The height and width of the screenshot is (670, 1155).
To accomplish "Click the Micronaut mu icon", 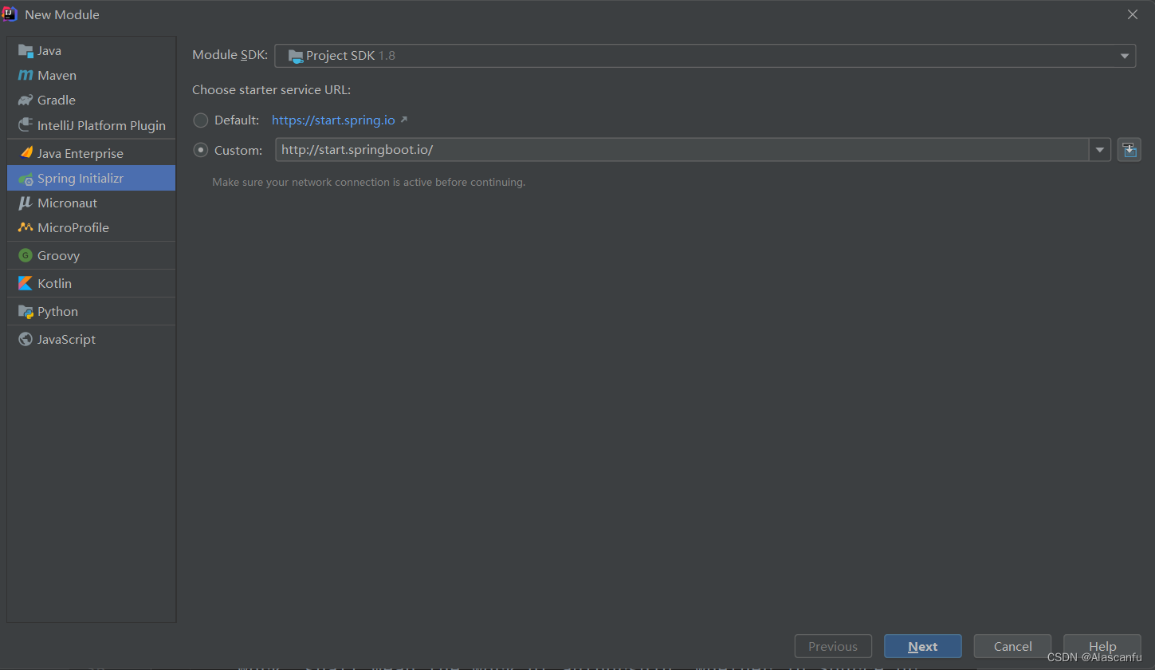I will [x=26, y=203].
